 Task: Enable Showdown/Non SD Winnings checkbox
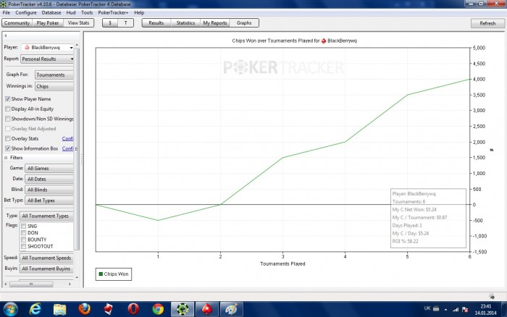(8, 119)
